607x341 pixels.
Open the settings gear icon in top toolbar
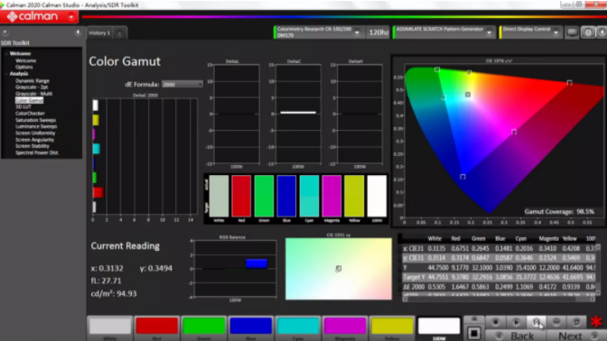point(588,32)
